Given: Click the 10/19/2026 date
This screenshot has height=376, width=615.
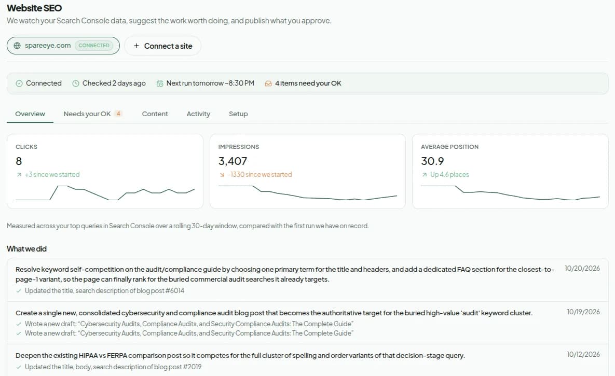Looking at the screenshot, I should coord(583,312).
